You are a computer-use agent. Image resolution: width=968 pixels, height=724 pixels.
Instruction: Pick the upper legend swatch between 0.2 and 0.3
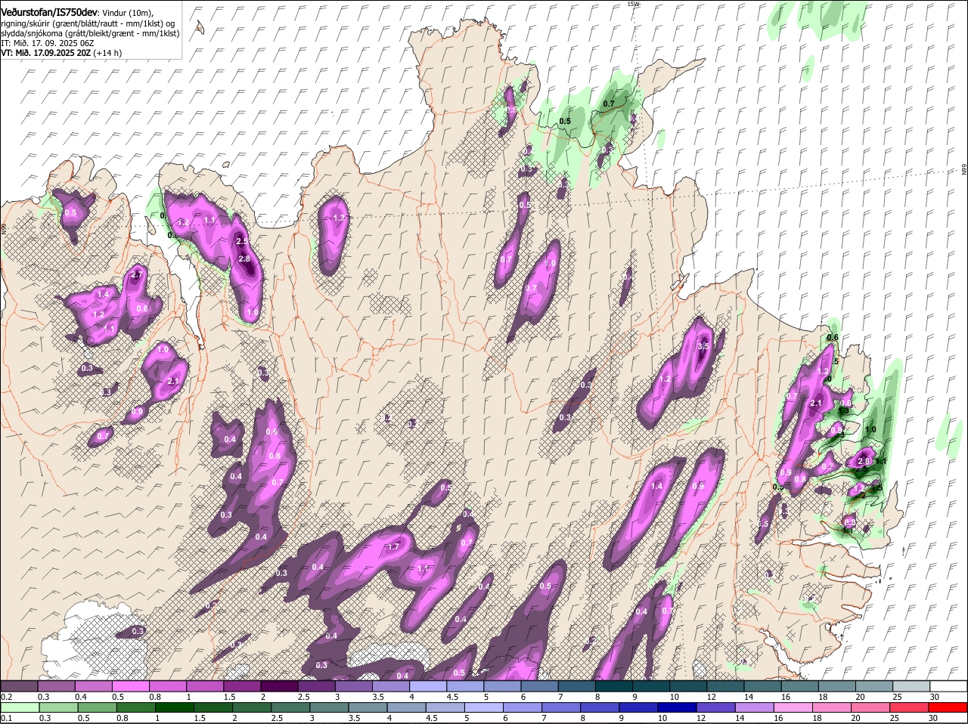tap(20, 685)
